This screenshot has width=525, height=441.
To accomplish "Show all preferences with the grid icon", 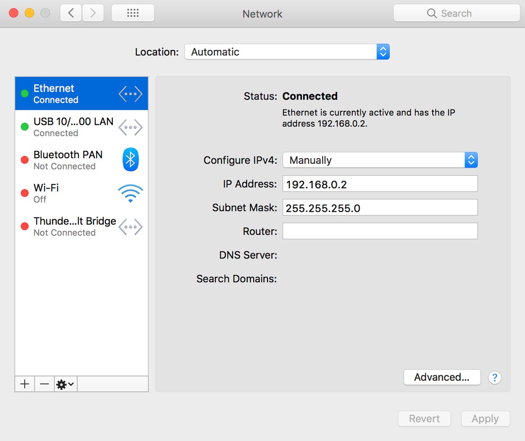I will 133,13.
